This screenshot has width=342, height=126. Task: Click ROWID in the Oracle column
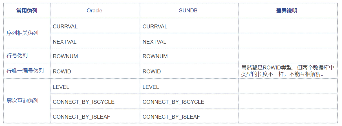62,71
